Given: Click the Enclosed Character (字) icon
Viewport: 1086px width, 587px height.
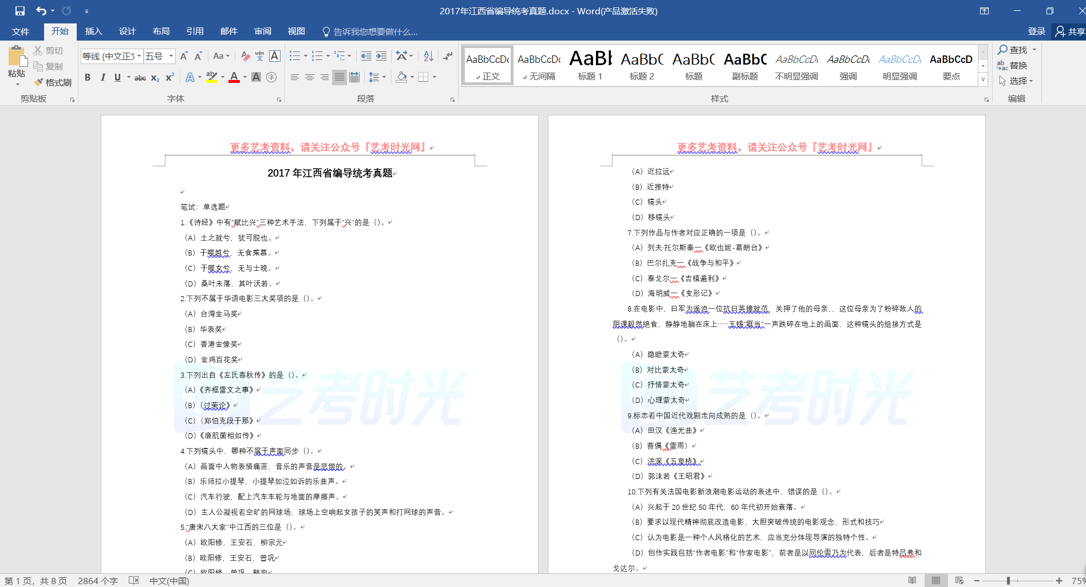Looking at the screenshot, I should click(x=271, y=77).
